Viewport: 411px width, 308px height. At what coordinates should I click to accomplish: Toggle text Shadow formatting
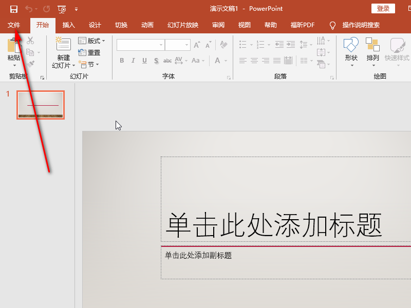click(x=156, y=61)
